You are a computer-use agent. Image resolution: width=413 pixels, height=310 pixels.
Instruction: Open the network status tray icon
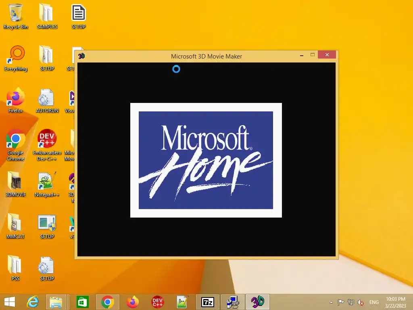350,302
